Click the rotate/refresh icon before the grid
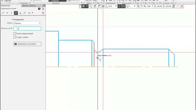196x110 pixels. pos(99,6)
